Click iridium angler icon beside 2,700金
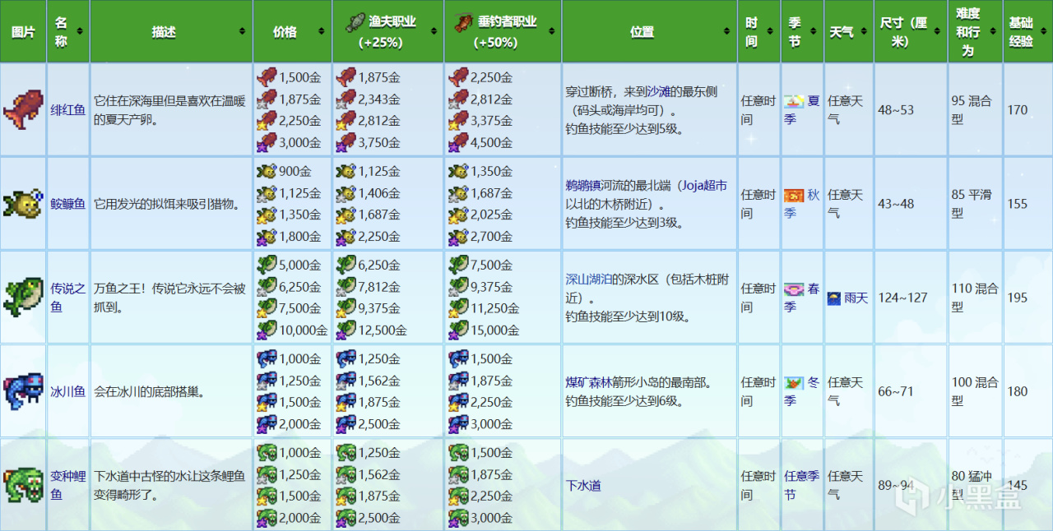1053x531 pixels. 458,235
